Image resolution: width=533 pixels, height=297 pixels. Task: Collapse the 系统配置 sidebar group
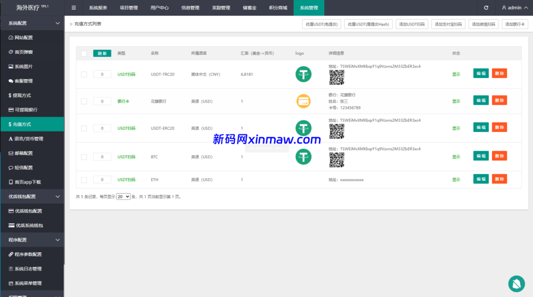pyautogui.click(x=32, y=23)
